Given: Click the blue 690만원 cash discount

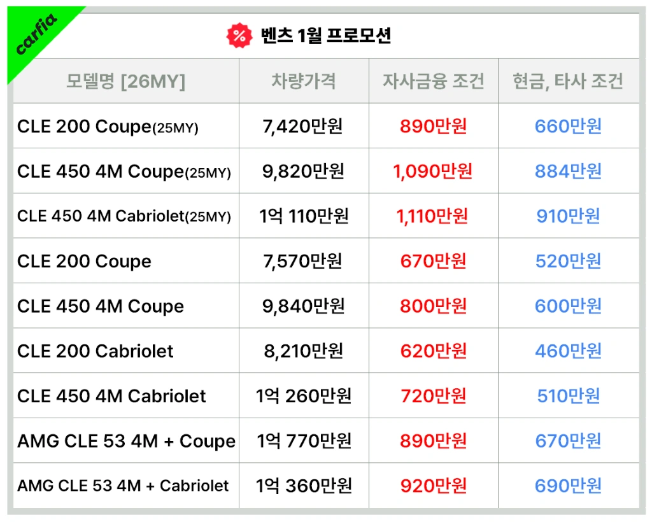Looking at the screenshot, I should point(568,486).
